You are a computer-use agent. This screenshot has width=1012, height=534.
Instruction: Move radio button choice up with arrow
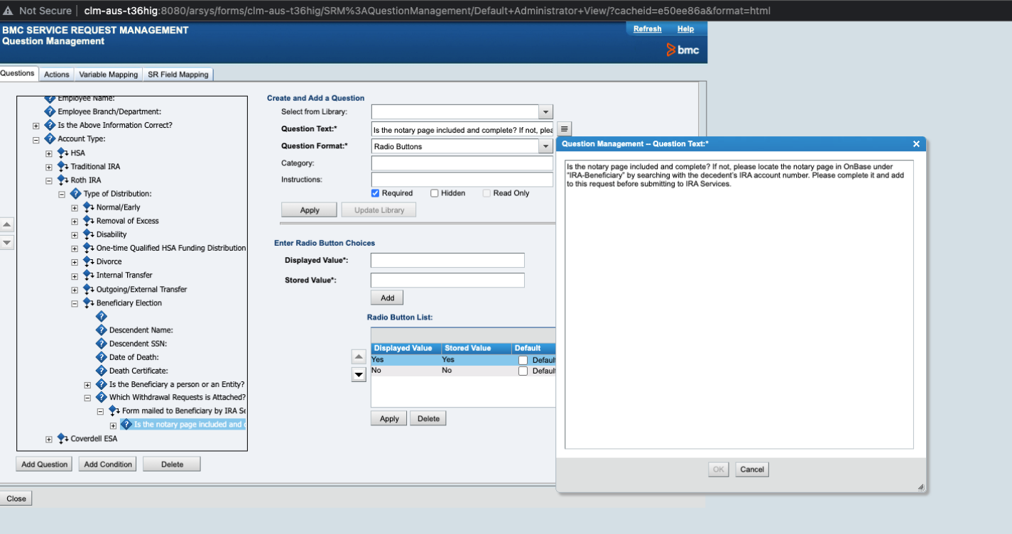tap(359, 357)
